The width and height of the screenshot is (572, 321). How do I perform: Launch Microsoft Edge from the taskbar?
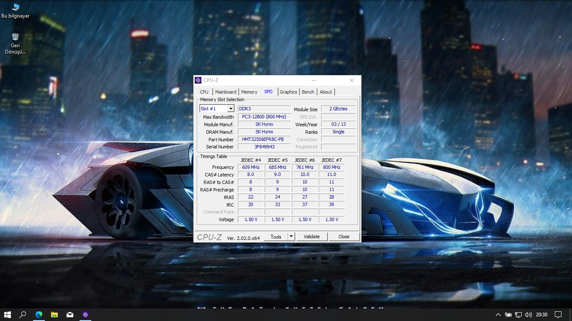tap(39, 315)
